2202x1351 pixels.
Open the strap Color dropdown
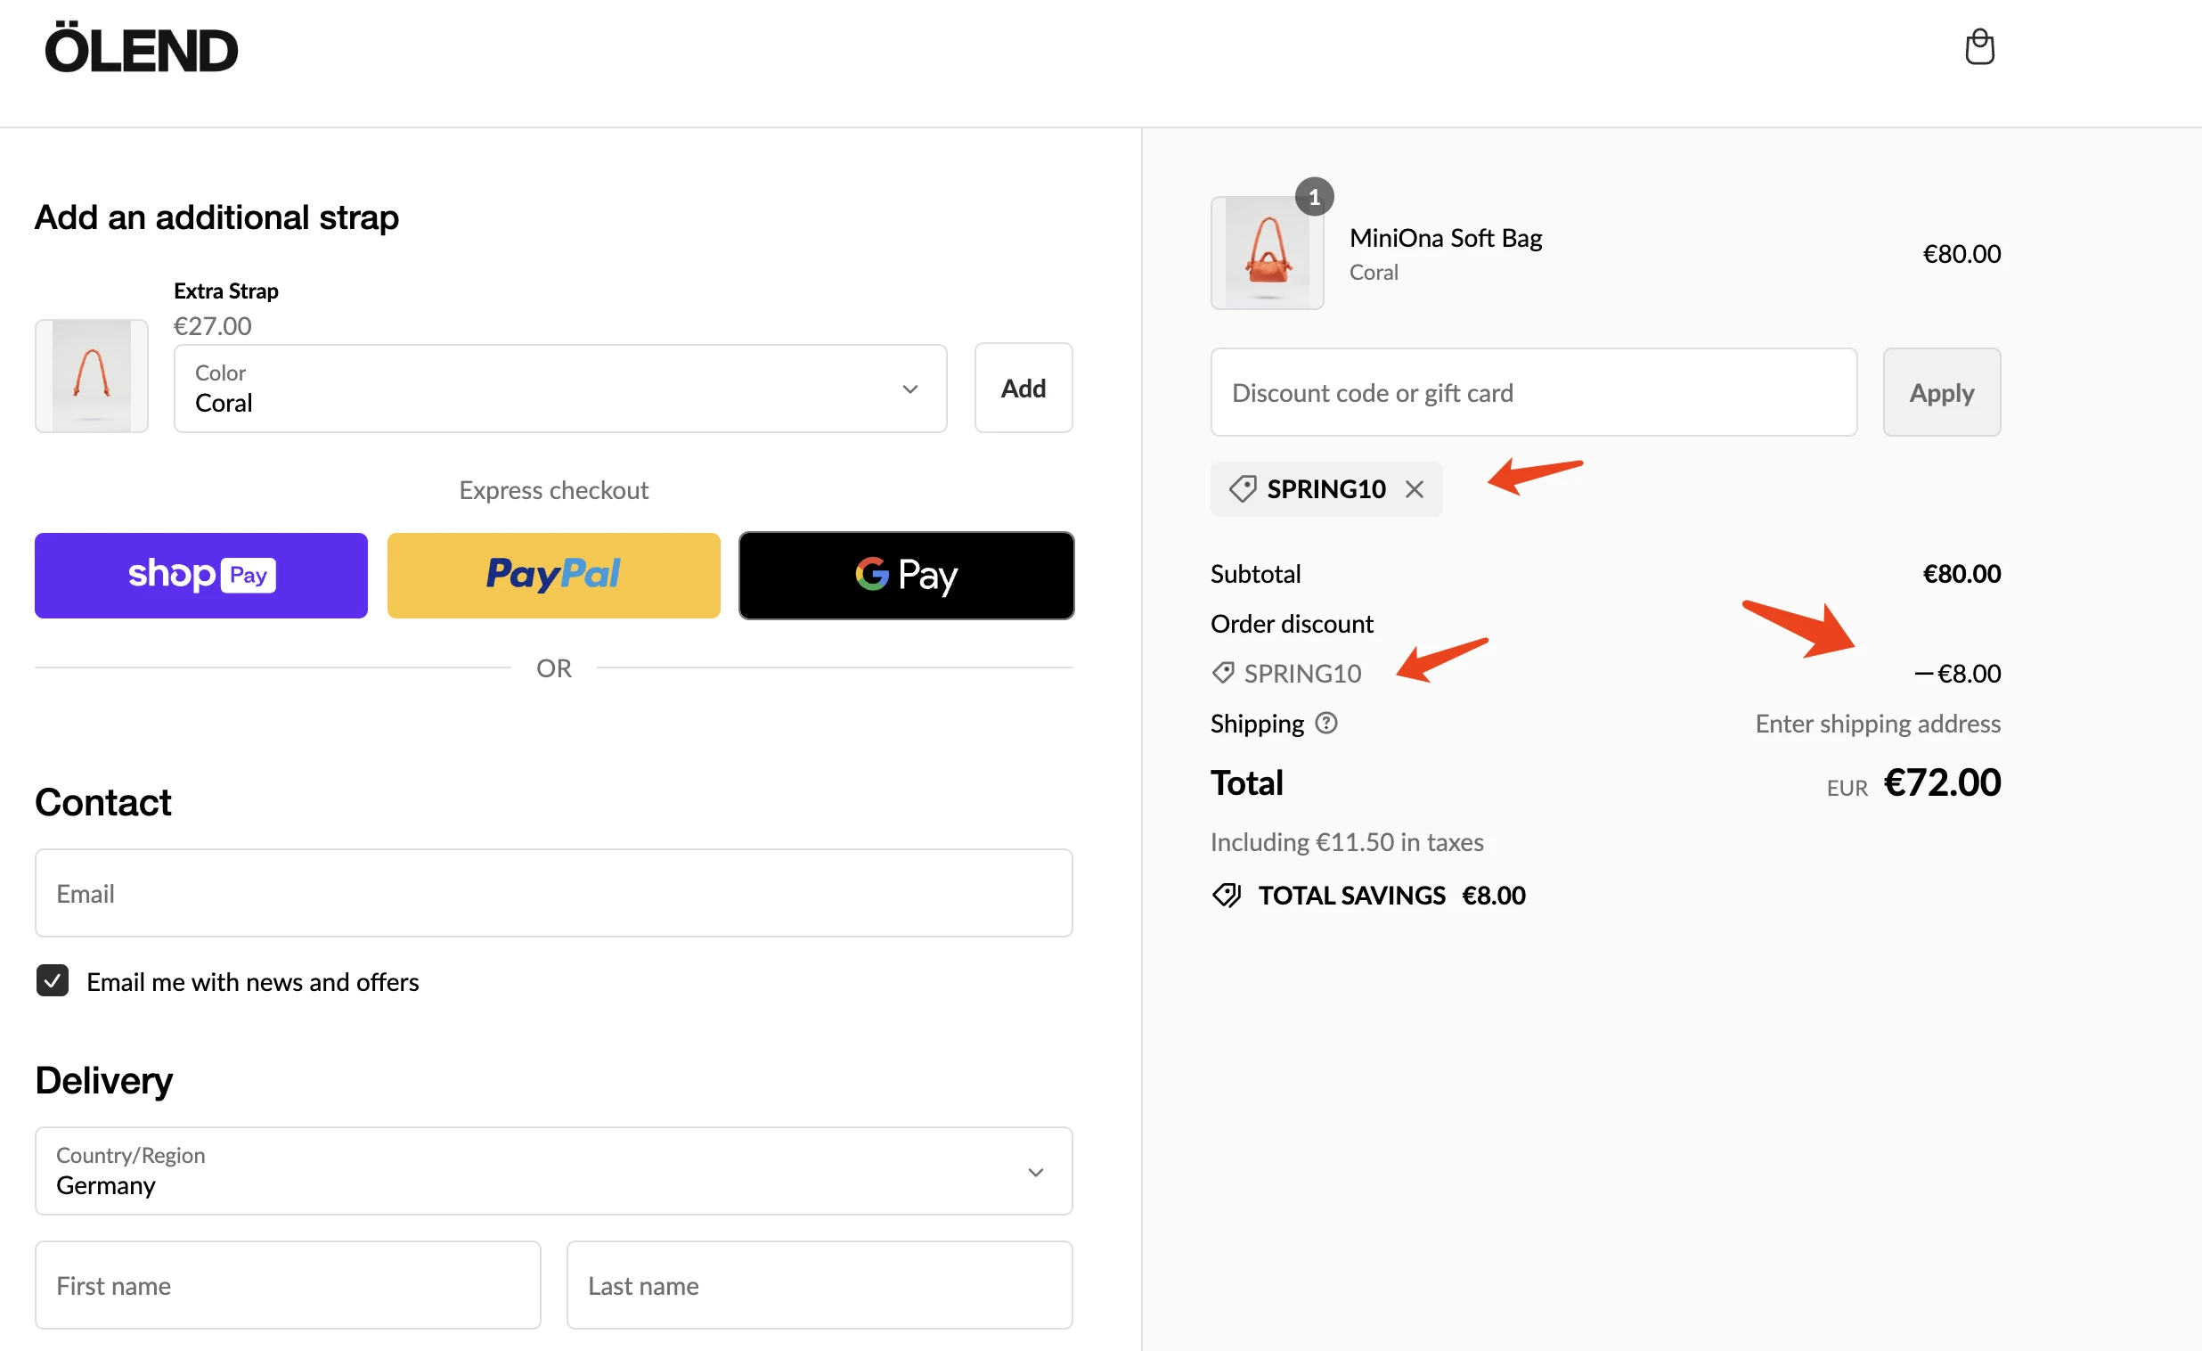560,388
